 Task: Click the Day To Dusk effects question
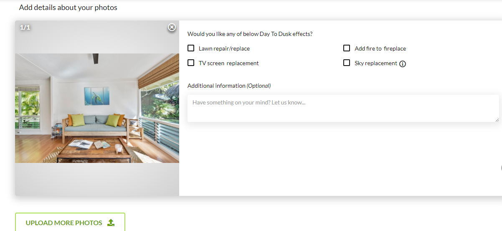tap(250, 34)
